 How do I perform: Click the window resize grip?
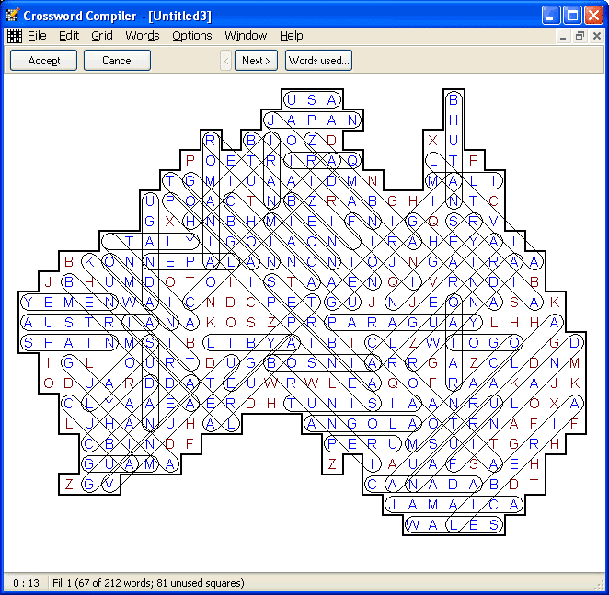[601, 585]
